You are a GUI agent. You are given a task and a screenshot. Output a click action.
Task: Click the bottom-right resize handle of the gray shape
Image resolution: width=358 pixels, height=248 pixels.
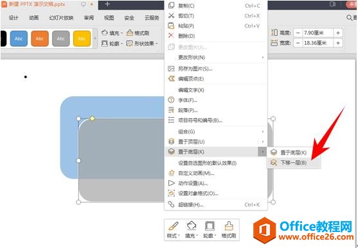click(x=273, y=203)
